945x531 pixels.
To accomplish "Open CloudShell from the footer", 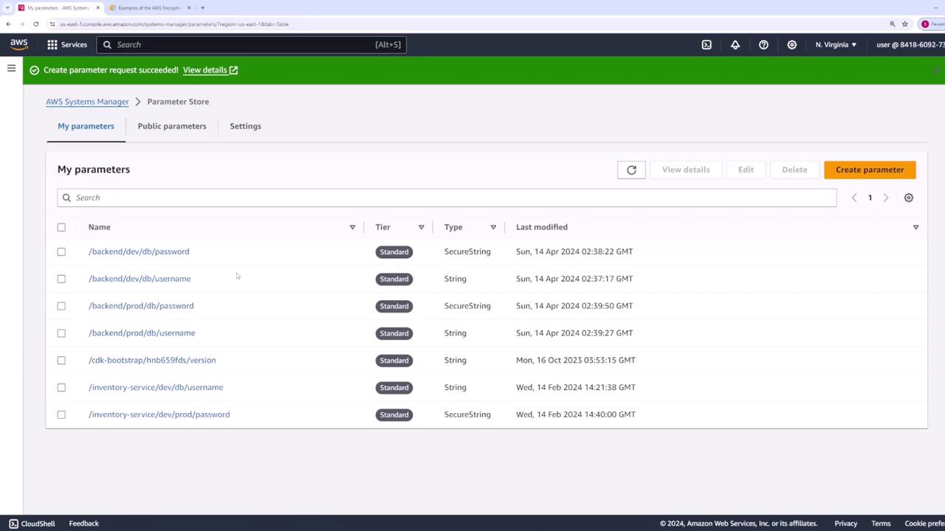I will click(x=32, y=524).
